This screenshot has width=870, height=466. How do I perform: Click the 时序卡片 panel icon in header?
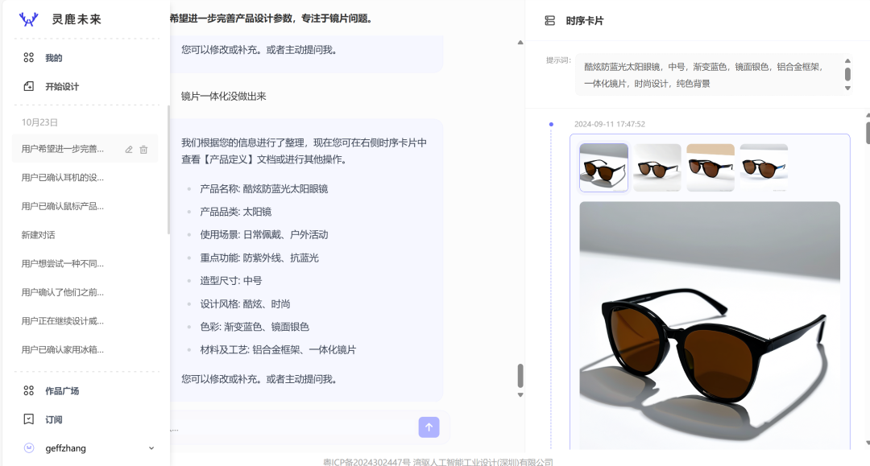(550, 20)
